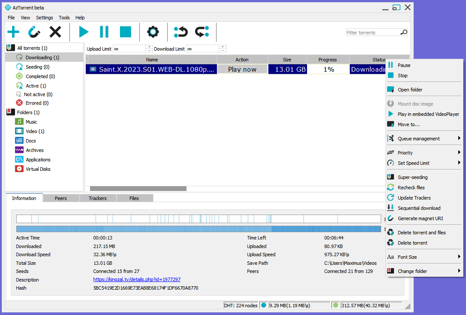Click the move up in queue icon
Viewport: 466px width, 315px height.
pos(180,32)
